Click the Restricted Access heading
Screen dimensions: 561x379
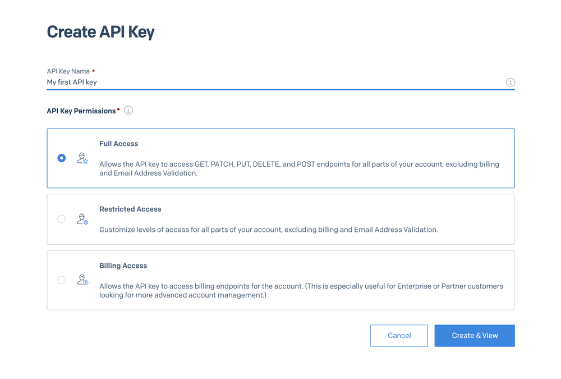(130, 209)
